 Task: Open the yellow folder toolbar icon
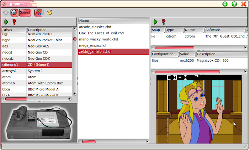coord(49,13)
